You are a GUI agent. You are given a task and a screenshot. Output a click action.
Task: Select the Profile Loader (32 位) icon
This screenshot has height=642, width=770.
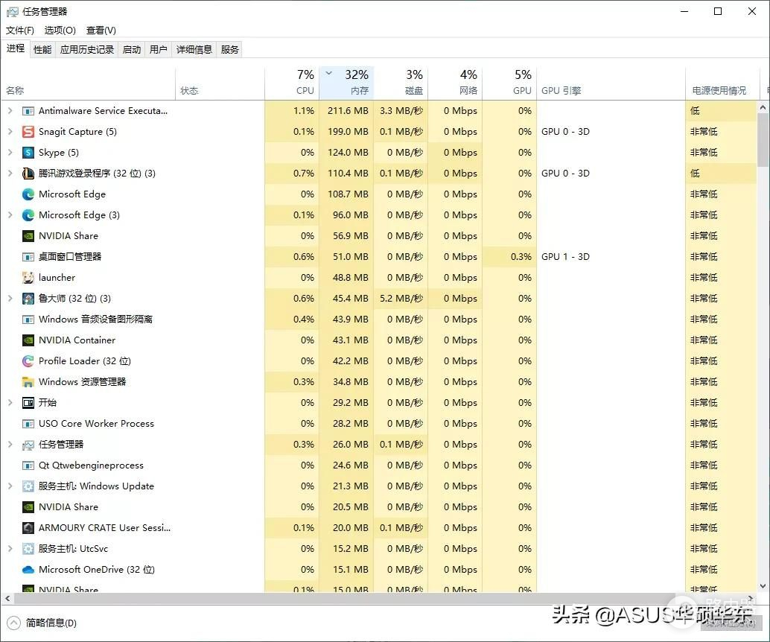[x=28, y=361]
